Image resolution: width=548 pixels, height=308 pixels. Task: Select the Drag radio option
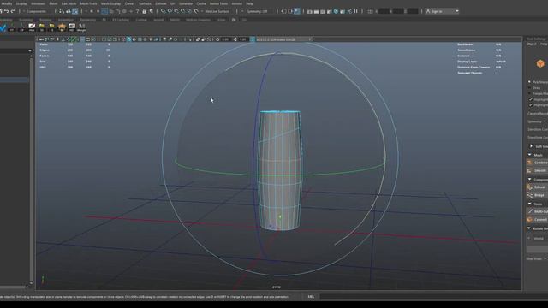pos(529,88)
